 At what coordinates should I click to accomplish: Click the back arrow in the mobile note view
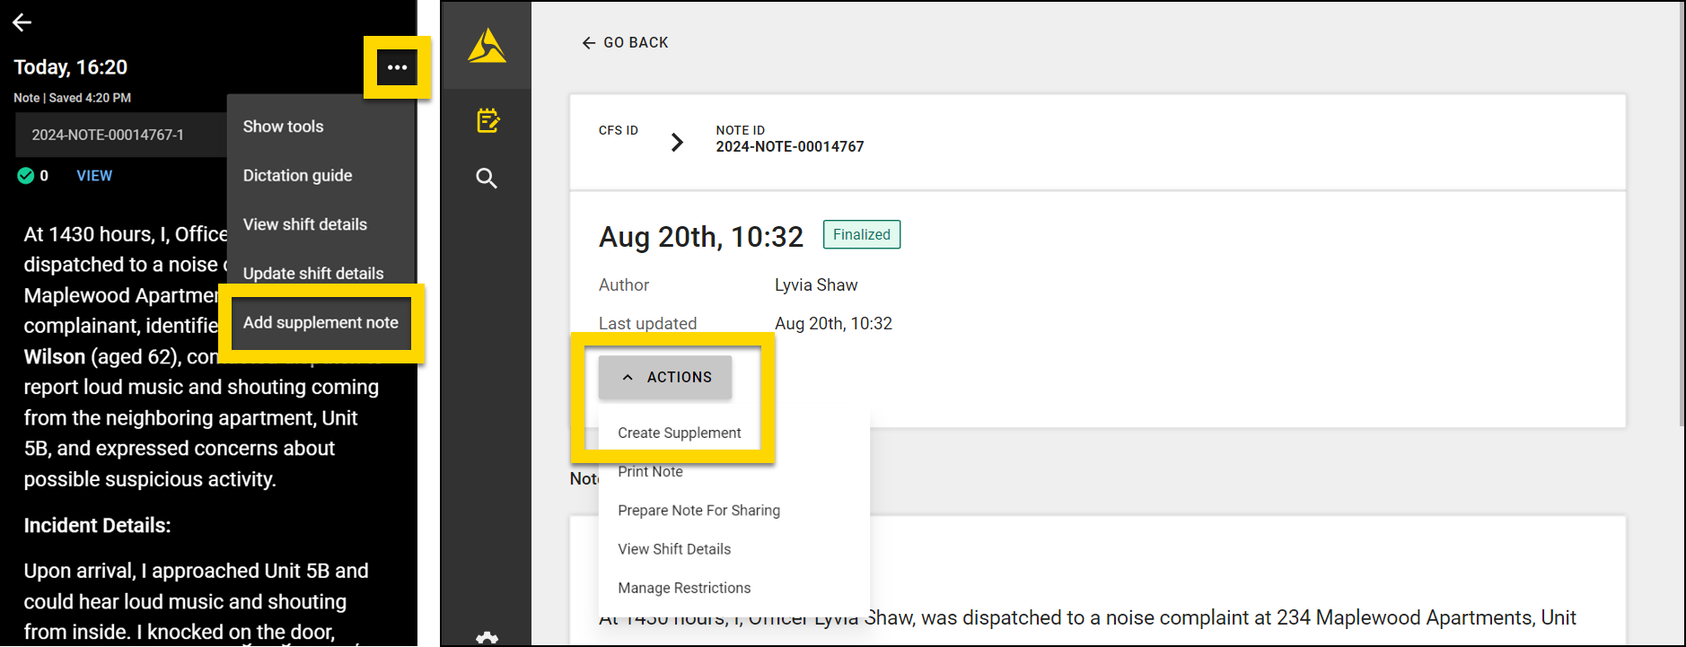(22, 22)
